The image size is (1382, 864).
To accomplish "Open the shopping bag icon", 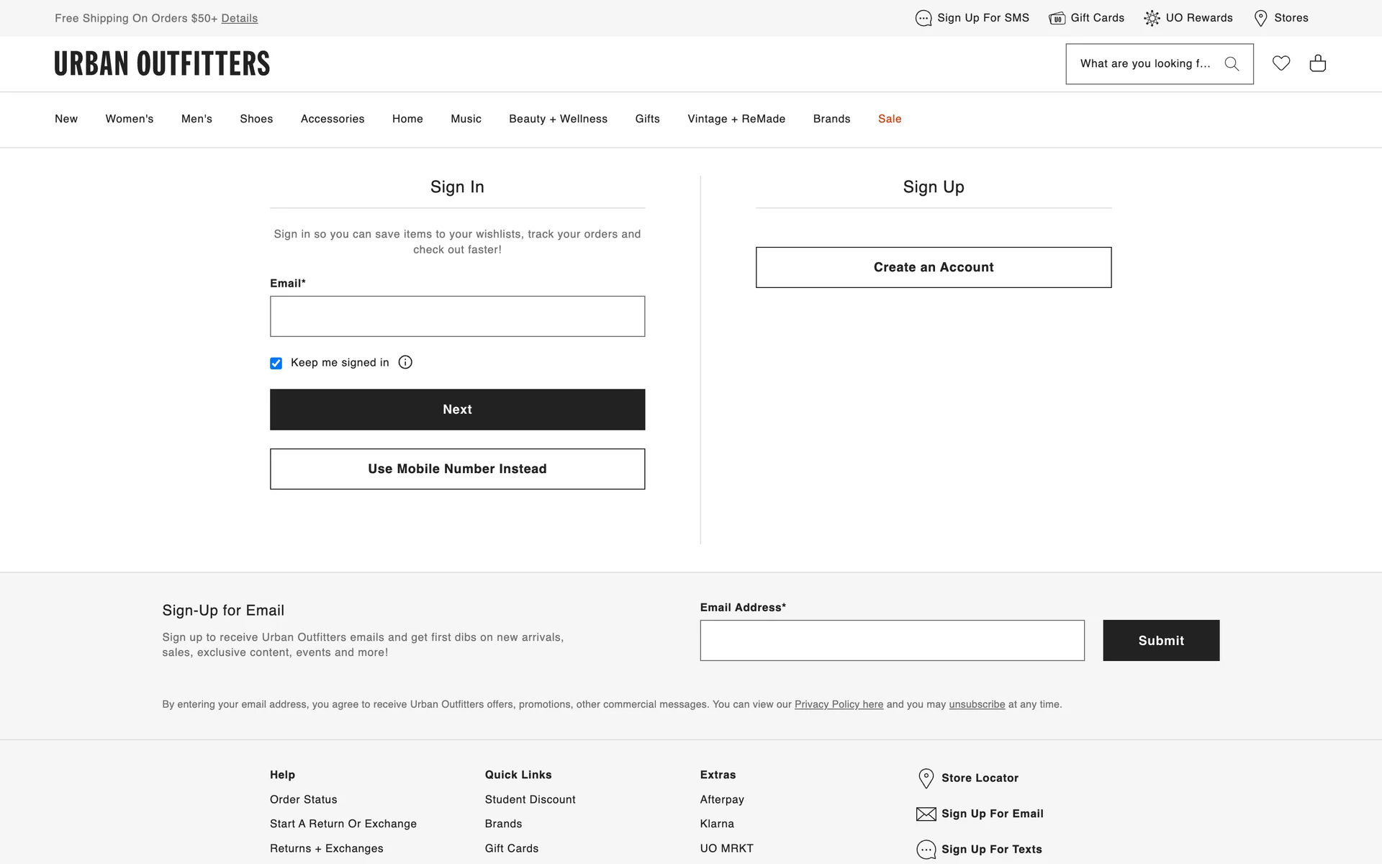I will (x=1318, y=63).
